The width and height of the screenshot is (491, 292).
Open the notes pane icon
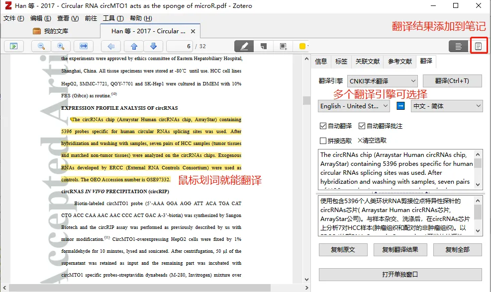coord(478,46)
